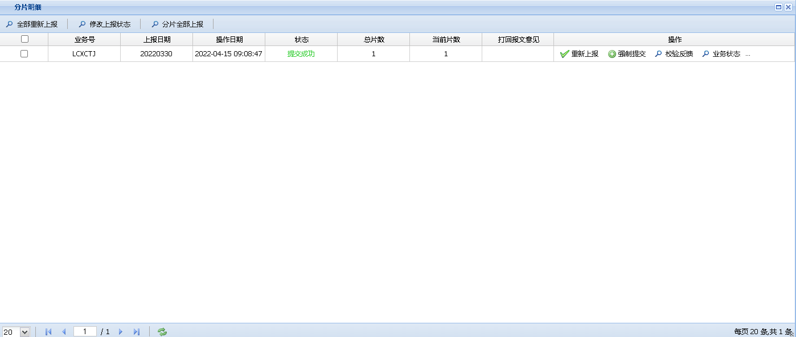
Task: Jump to the last page
Action: click(137, 332)
